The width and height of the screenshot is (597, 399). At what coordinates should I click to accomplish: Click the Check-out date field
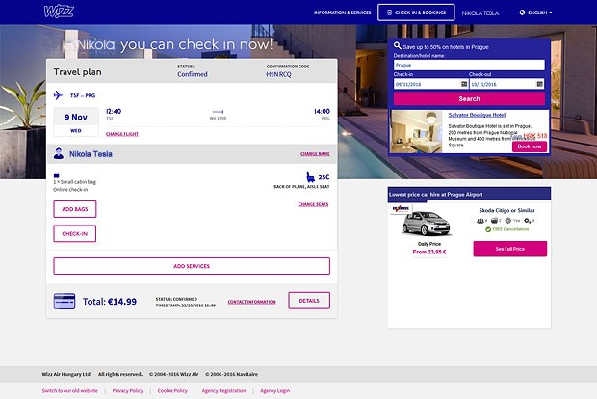coord(506,84)
